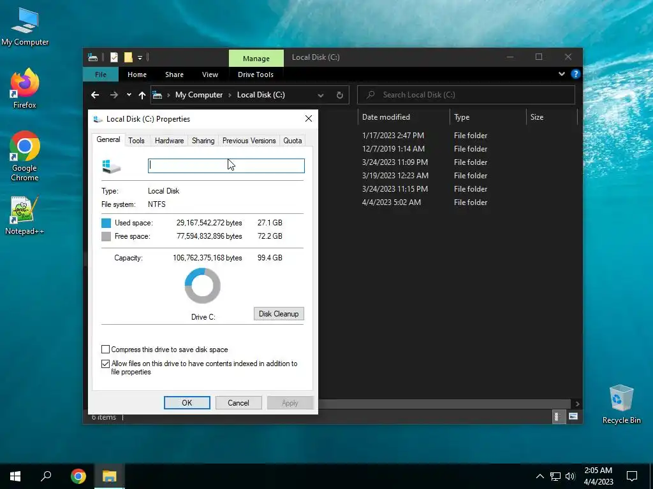
Task: Open path chevron after My Computer
Action: 230,96
